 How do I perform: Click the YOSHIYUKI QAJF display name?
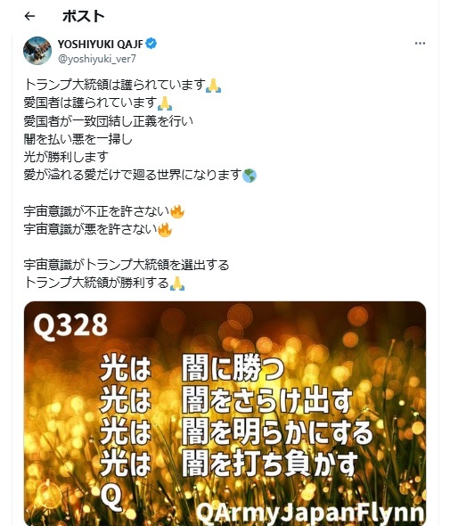pos(101,44)
